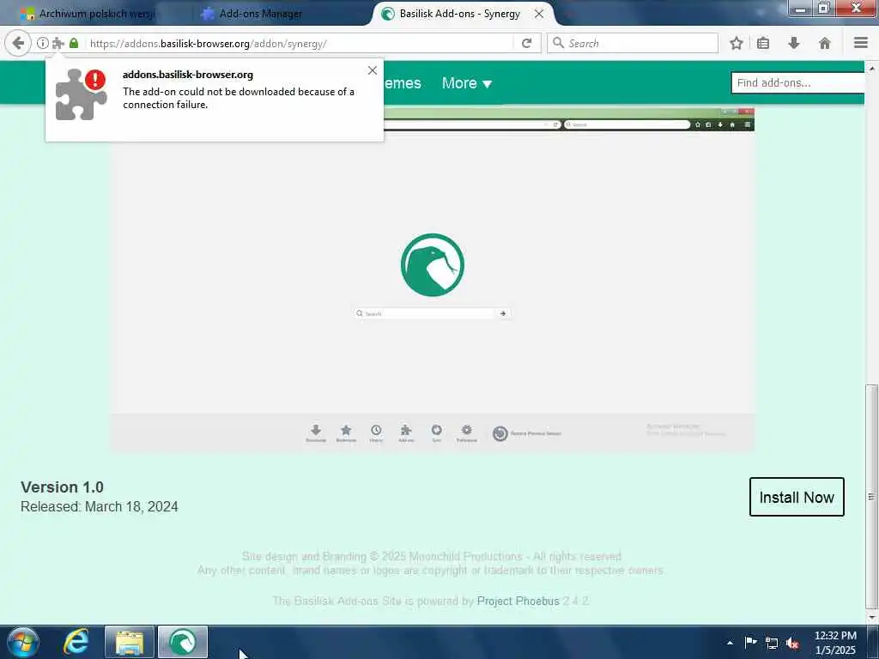The image size is (879, 659).
Task: Click the network tray icon
Action: [x=772, y=643]
